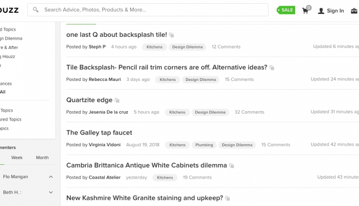The width and height of the screenshot is (359, 206).
Task: Click the search magnifier icon
Action: click(35, 10)
